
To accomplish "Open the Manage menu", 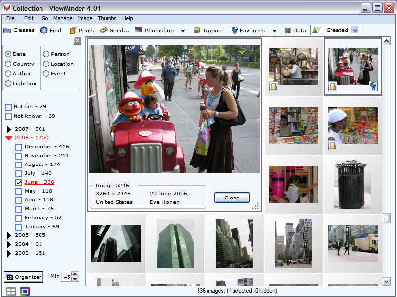I will (63, 18).
